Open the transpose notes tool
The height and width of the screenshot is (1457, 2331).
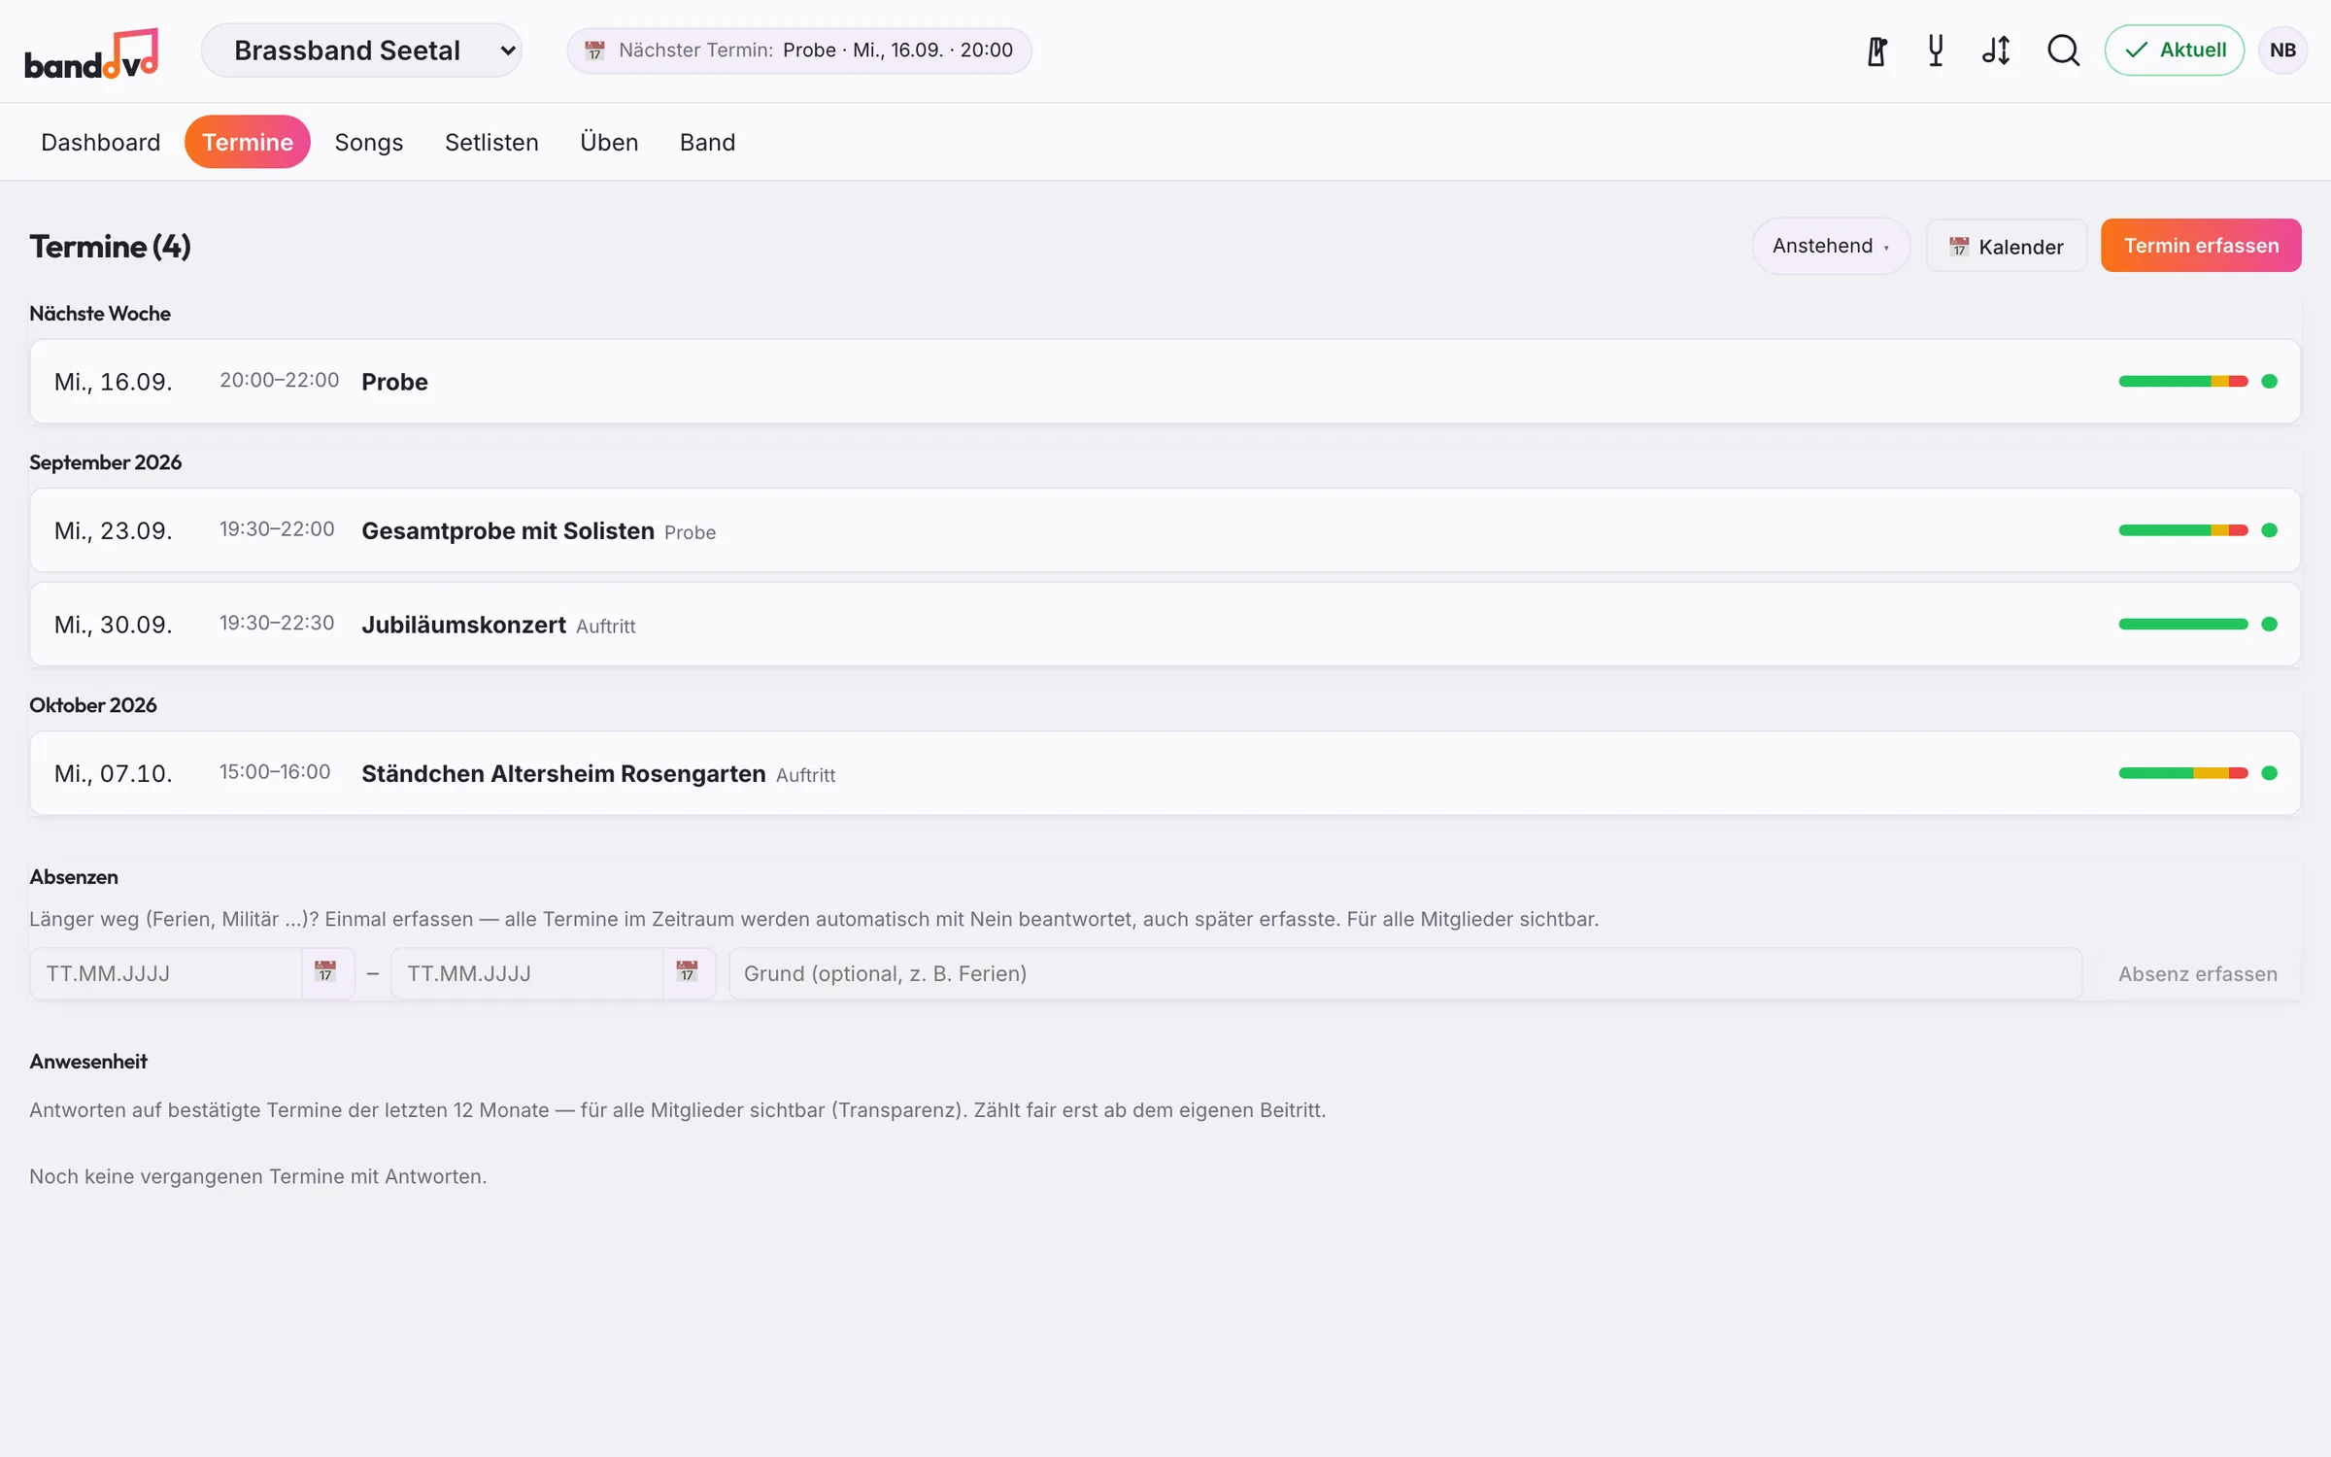pyautogui.click(x=1996, y=51)
